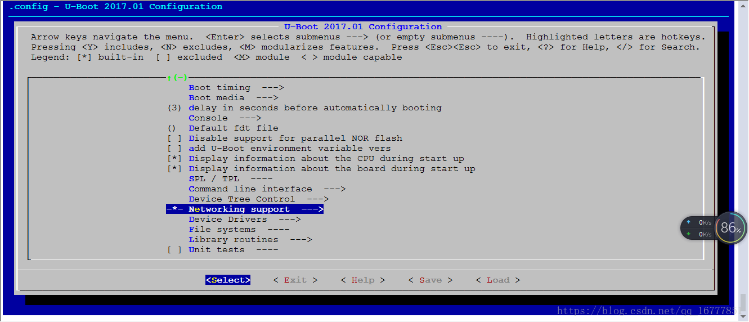
Task: Click the .config title text
Action: [x=115, y=7]
